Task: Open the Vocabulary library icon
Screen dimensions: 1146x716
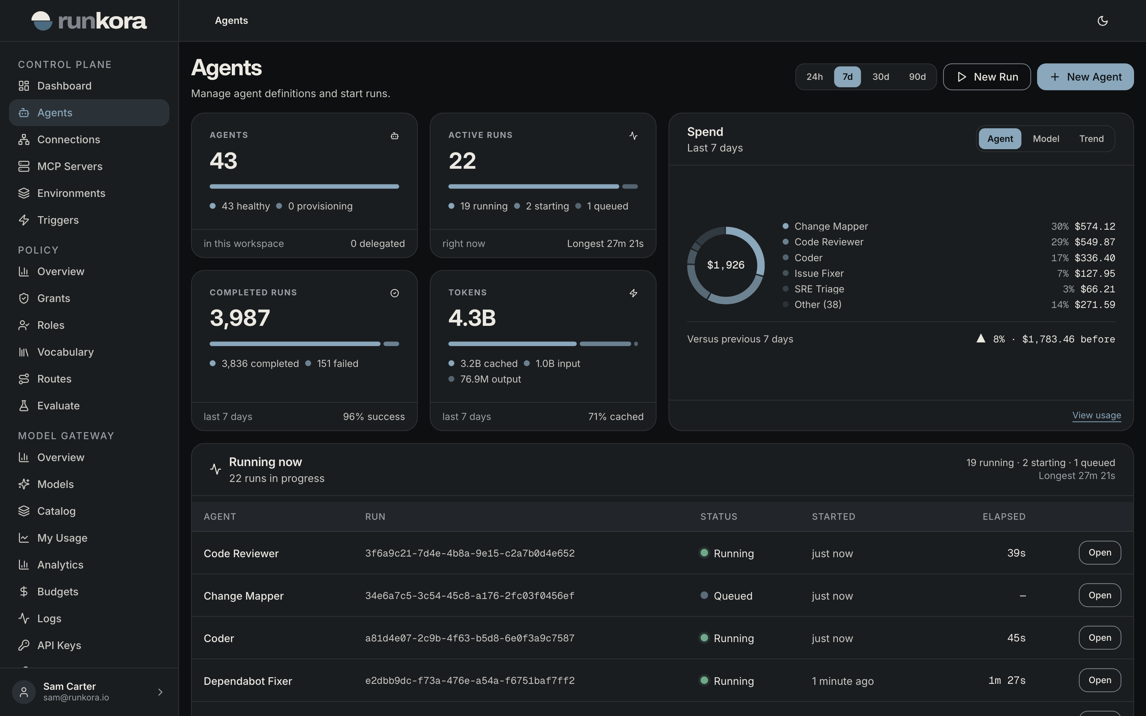Action: tap(24, 352)
